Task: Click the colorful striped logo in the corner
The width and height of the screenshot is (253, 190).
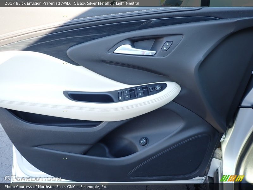Action: [232, 178]
